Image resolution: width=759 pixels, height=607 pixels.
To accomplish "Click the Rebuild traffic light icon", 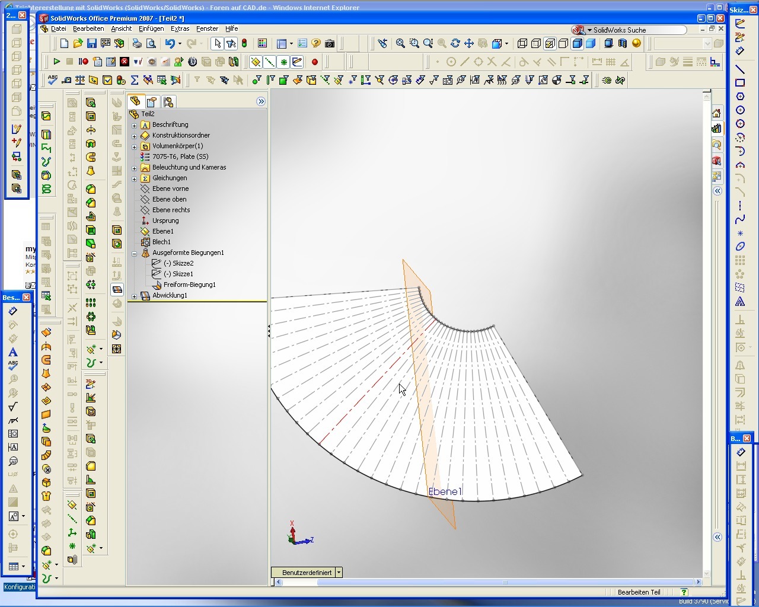I will [244, 43].
